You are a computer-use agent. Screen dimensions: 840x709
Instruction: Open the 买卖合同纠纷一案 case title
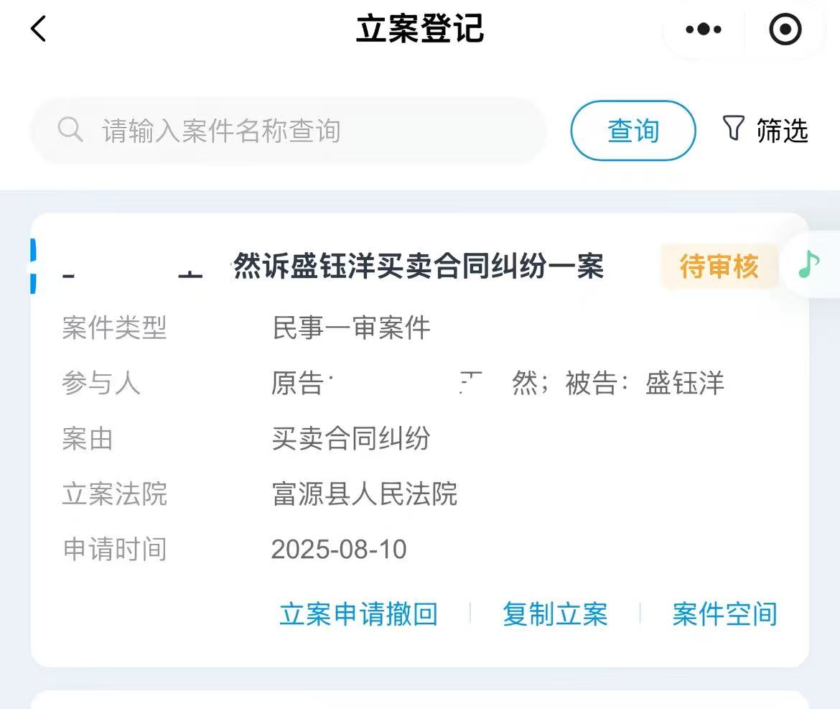(x=418, y=267)
